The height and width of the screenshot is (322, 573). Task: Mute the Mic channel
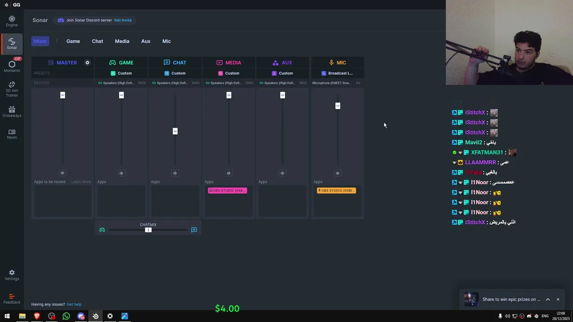pyautogui.click(x=338, y=173)
